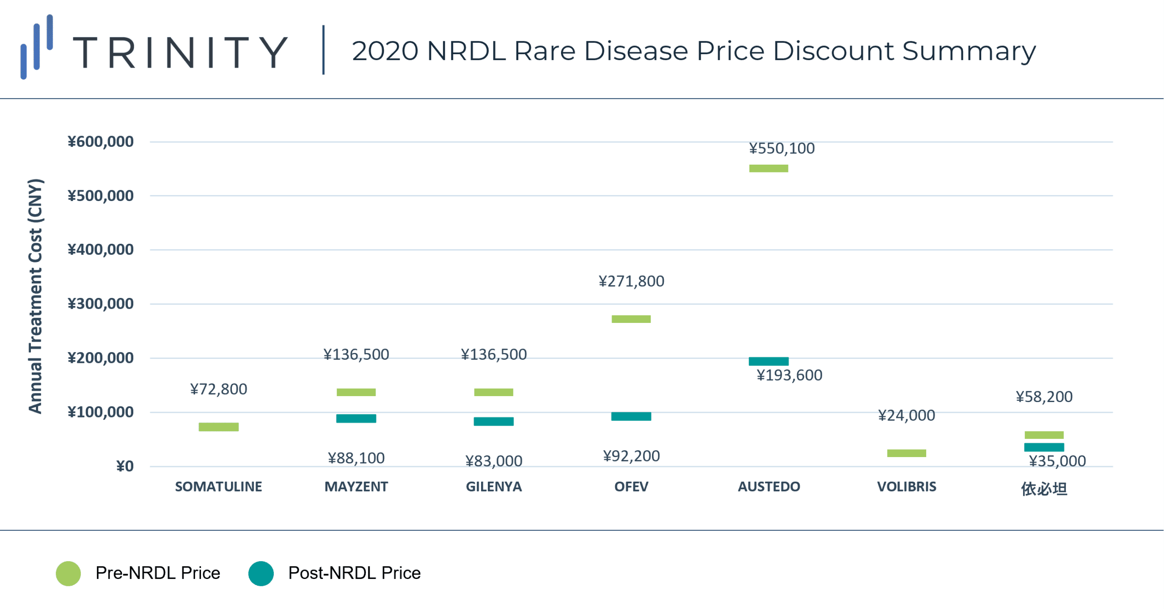The width and height of the screenshot is (1164, 609).
Task: Click the ¥271,800 data label
Action: tap(631, 281)
